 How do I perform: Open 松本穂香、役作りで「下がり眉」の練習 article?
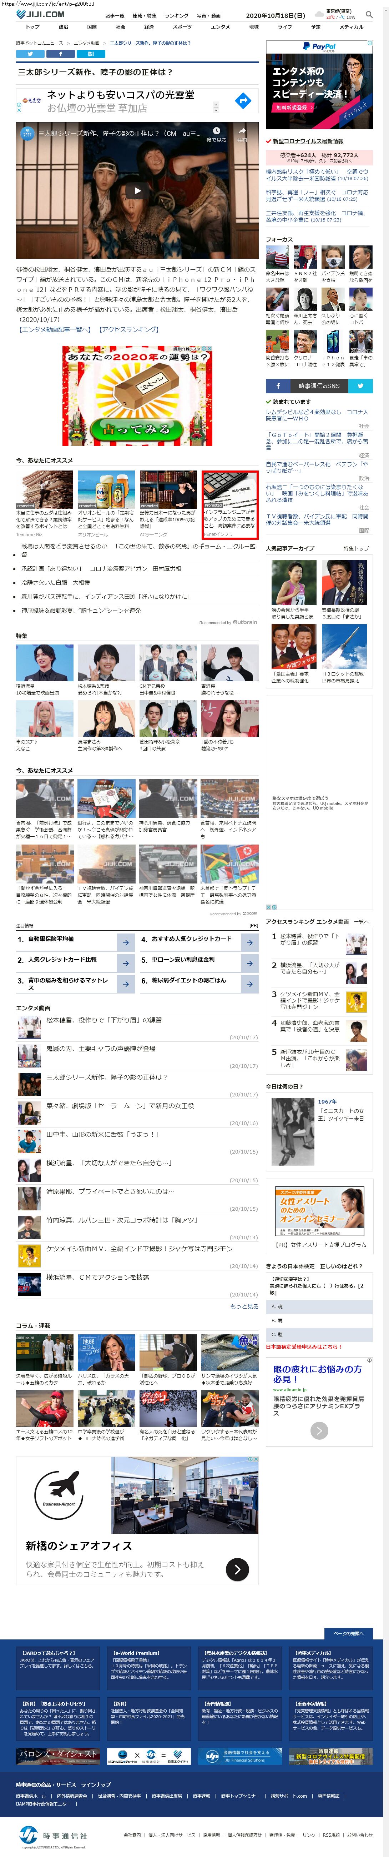(x=104, y=1020)
